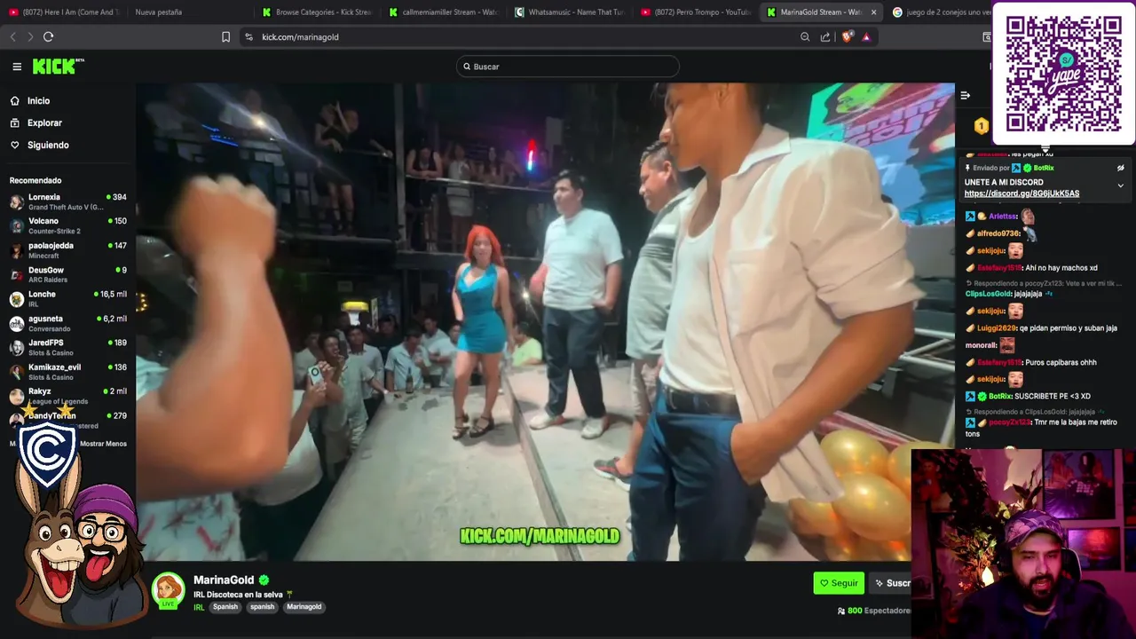Screen dimensions: 1136x639
Task: Click the 800 Espectadores viewer count
Action: (874, 611)
